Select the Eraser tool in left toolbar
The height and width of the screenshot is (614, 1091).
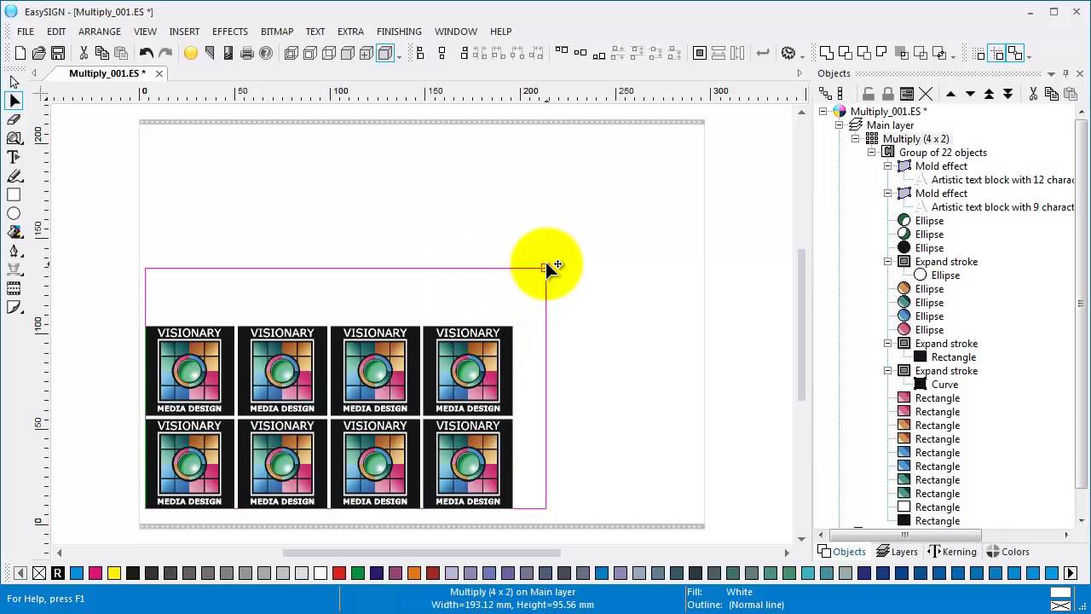(x=14, y=119)
